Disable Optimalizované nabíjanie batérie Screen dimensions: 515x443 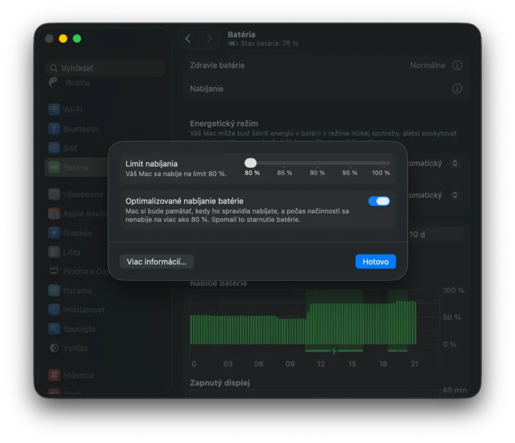click(x=379, y=201)
